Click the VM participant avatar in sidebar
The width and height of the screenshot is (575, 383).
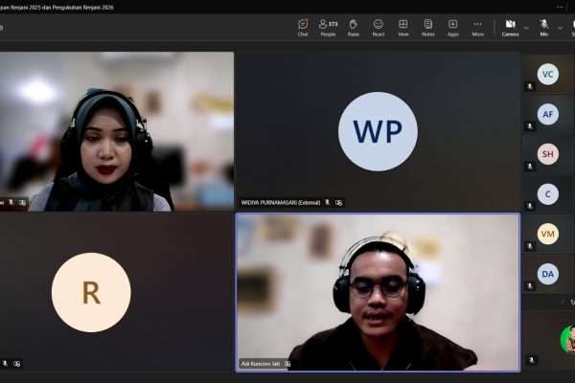548,234
